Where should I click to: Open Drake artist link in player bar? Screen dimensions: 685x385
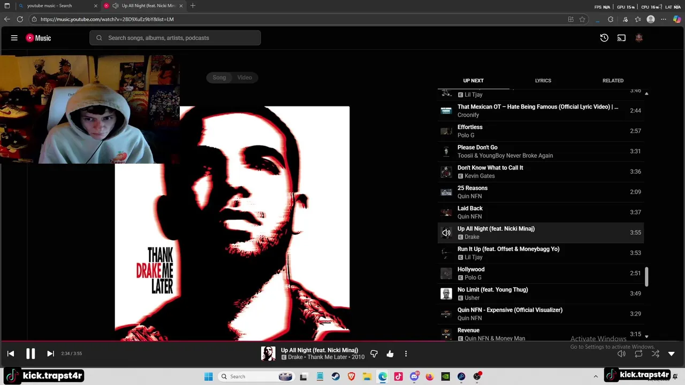tap(295, 357)
